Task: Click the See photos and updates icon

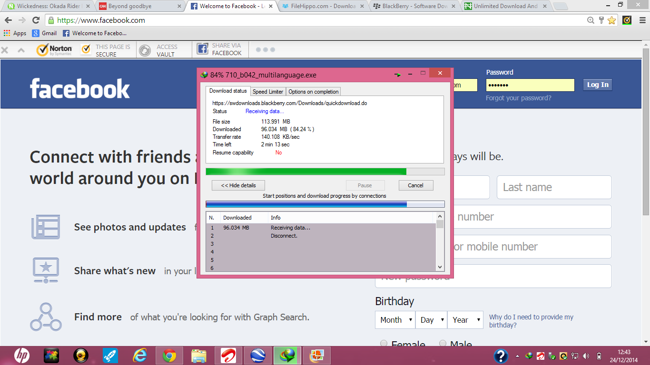Action: [46, 227]
